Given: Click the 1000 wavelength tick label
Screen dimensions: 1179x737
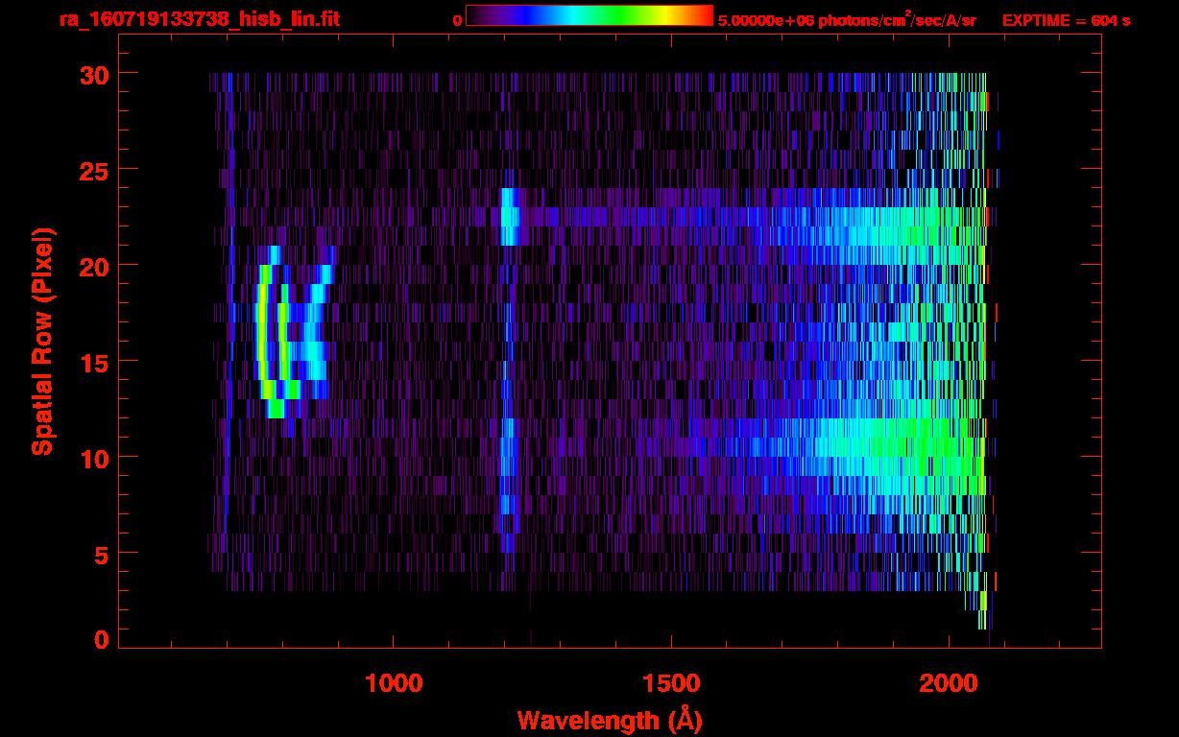Looking at the screenshot, I should pyautogui.click(x=394, y=683).
